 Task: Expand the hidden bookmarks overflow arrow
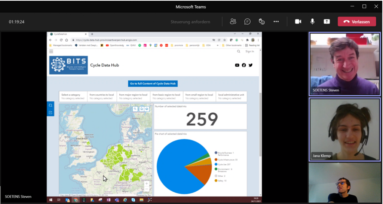click(x=218, y=45)
